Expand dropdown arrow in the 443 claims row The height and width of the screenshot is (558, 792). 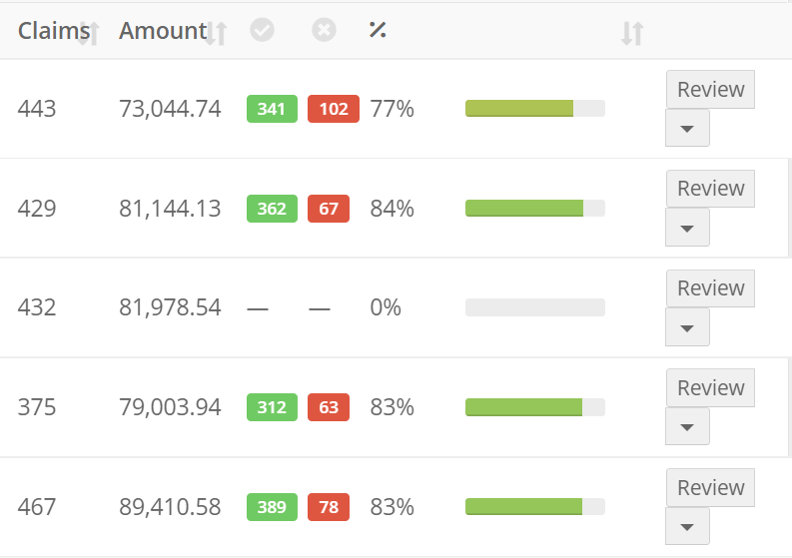687,128
